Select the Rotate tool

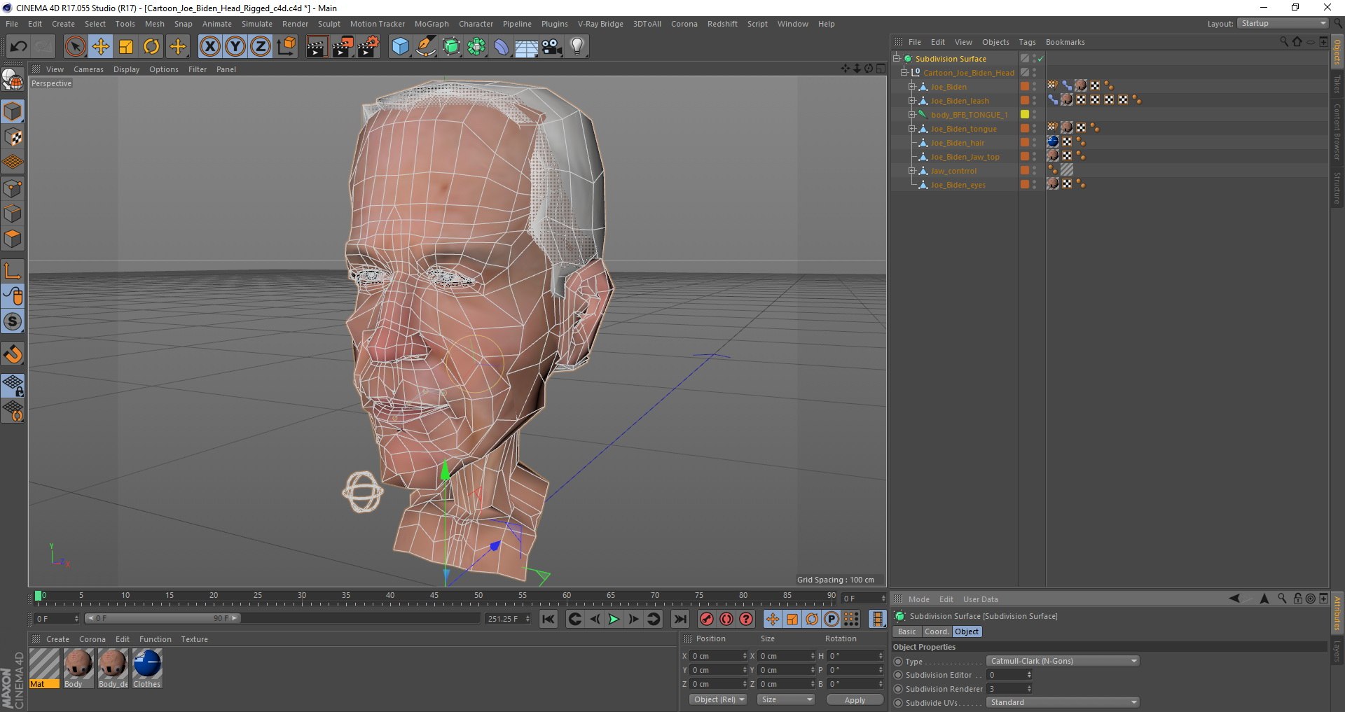(x=151, y=47)
